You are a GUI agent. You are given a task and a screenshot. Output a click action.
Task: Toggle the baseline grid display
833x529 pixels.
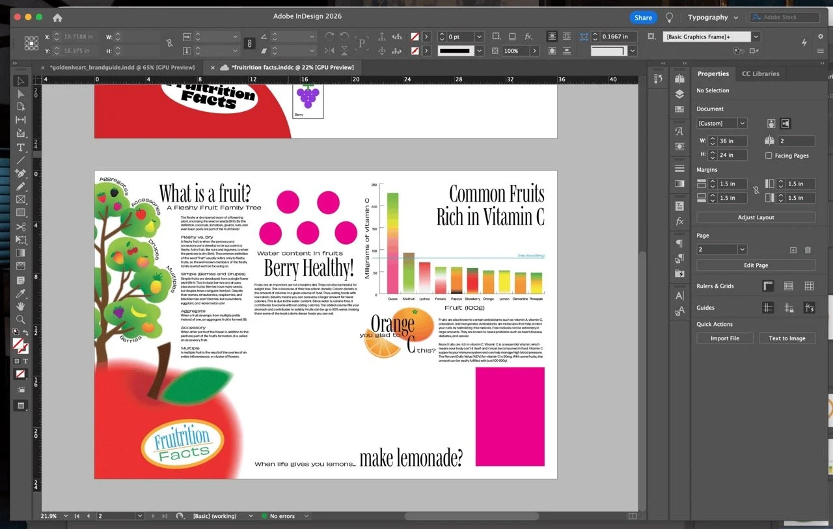point(788,286)
